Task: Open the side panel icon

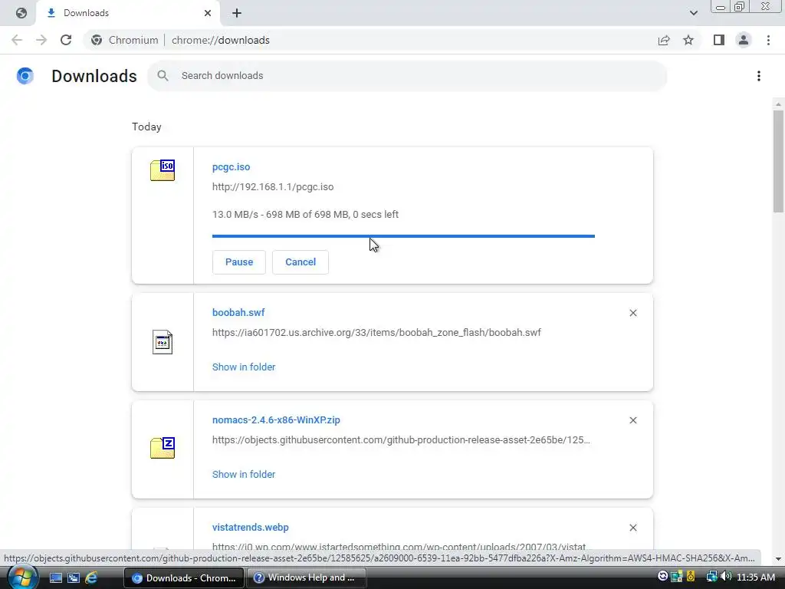Action: tap(719, 40)
